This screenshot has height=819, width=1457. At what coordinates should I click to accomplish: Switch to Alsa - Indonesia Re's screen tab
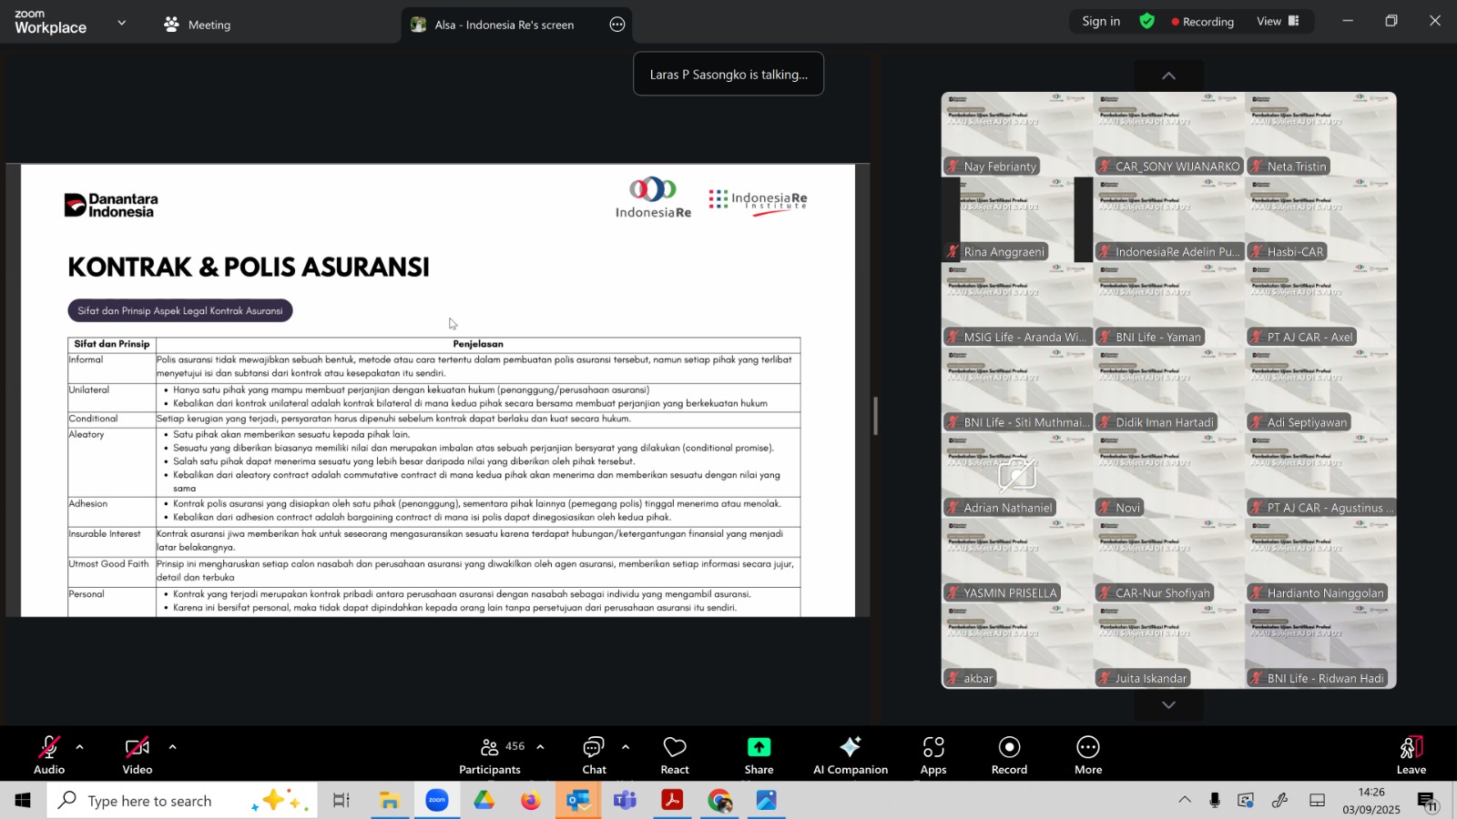tap(504, 25)
